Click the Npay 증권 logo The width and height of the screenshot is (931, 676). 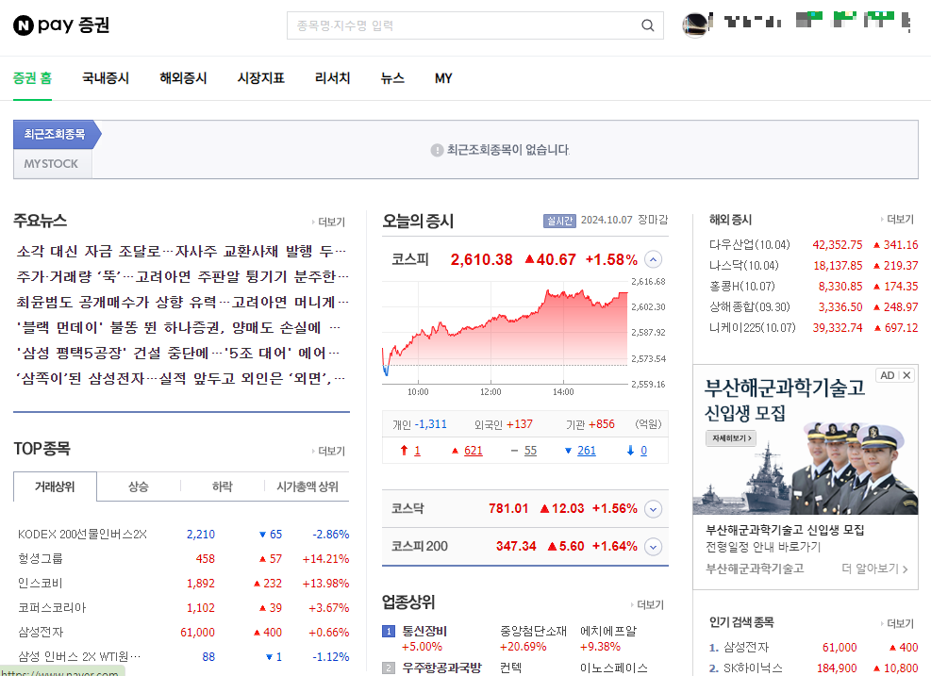(61, 25)
